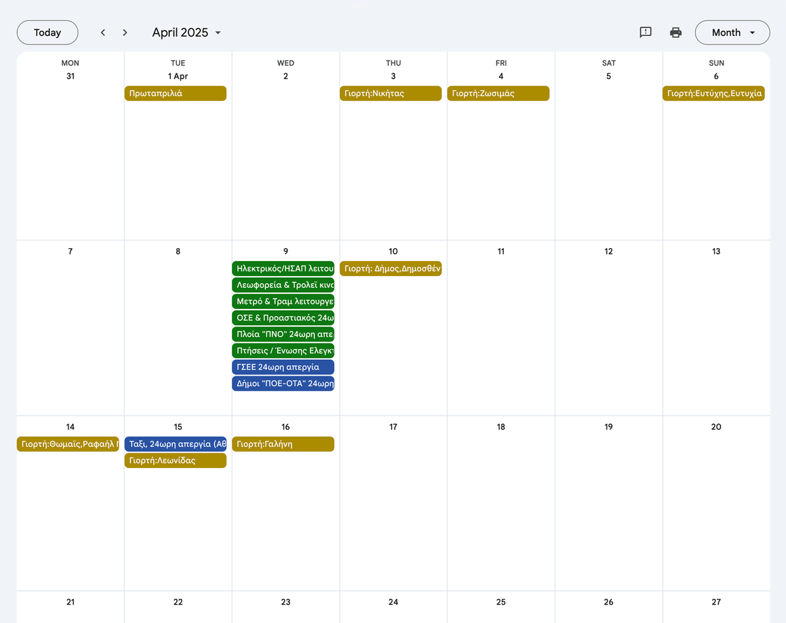The width and height of the screenshot is (786, 623).
Task: Select day number 9
Action: 286,251
